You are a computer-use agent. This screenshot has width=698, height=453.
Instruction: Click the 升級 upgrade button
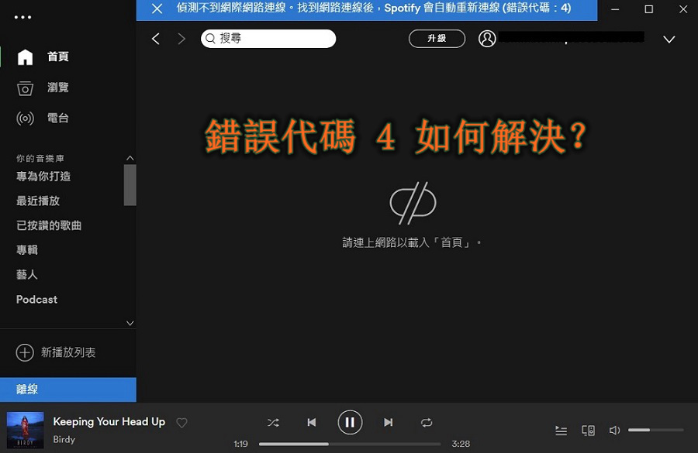pyautogui.click(x=437, y=38)
